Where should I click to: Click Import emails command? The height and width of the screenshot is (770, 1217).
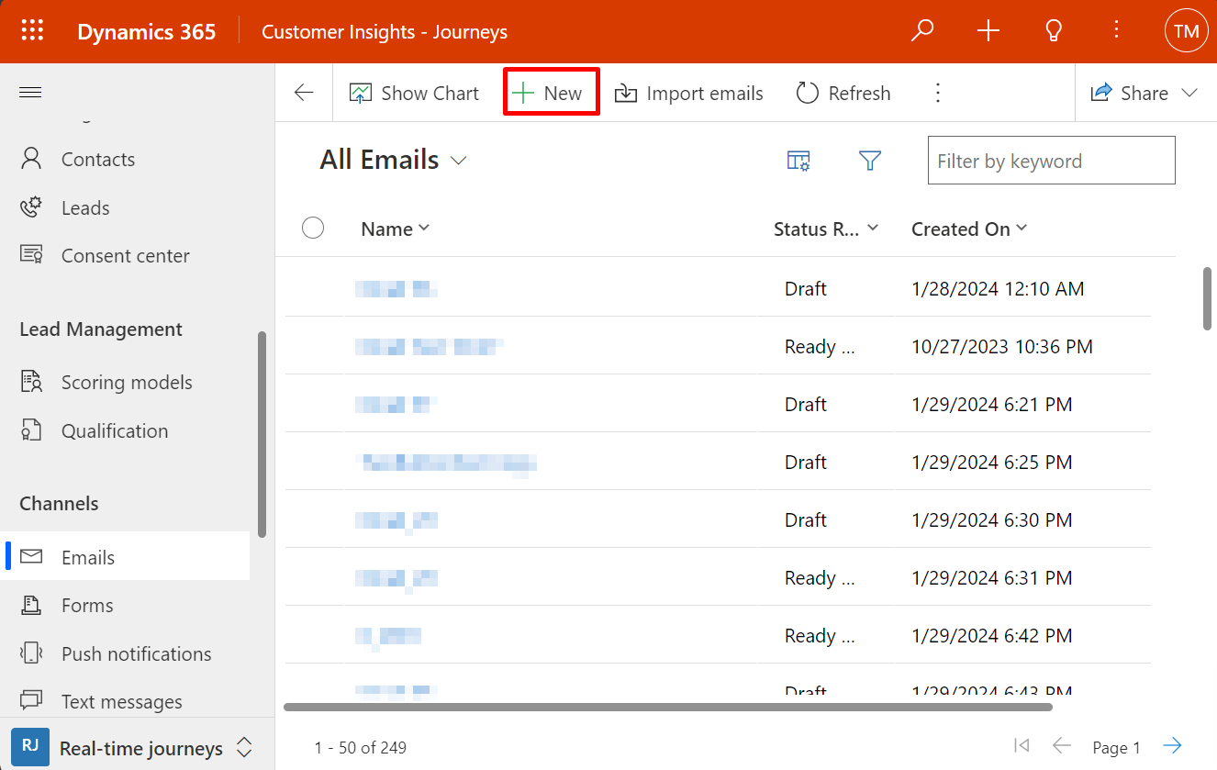click(x=689, y=93)
